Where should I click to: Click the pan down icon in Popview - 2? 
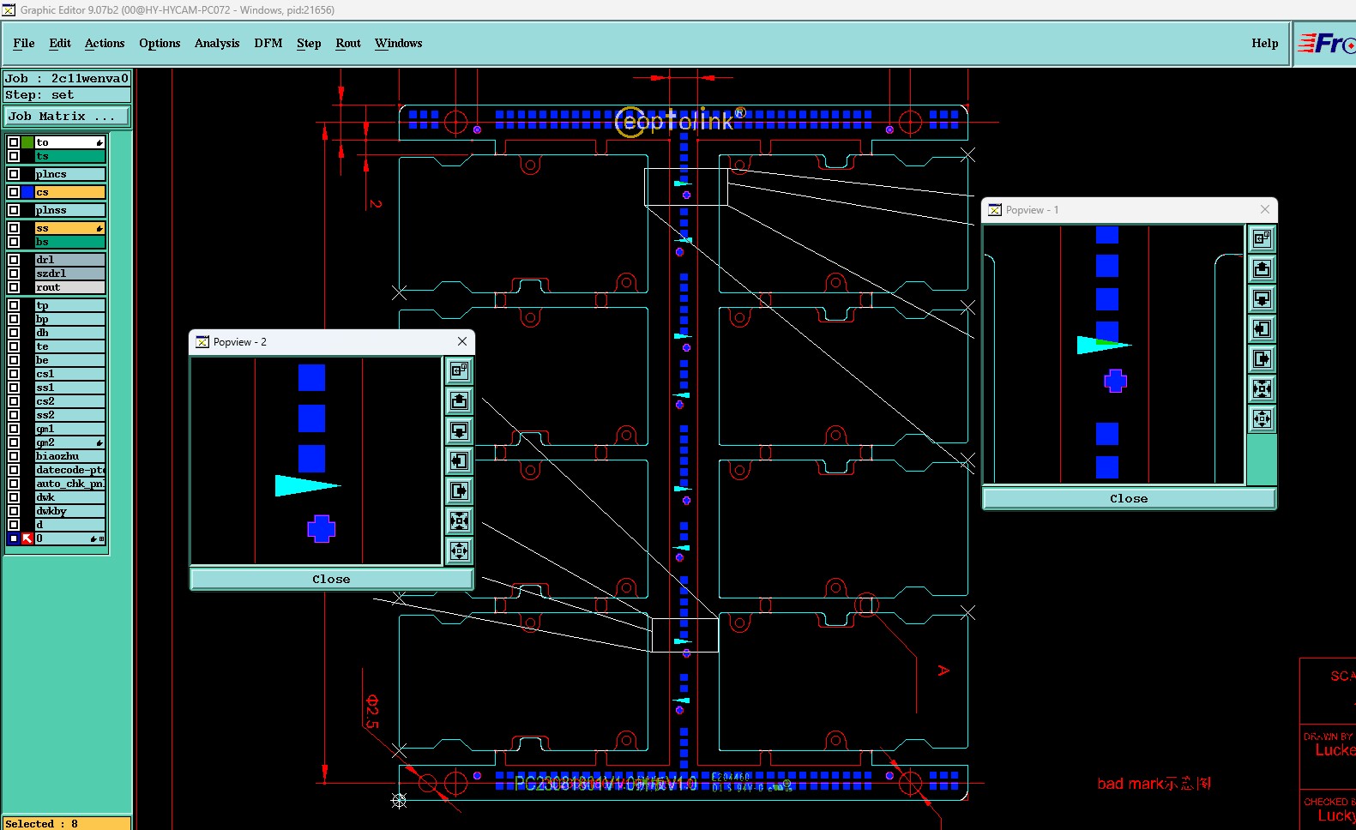pyautogui.click(x=460, y=431)
